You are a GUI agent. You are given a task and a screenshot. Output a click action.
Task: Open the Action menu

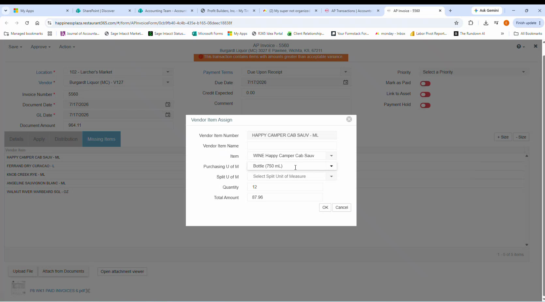pyautogui.click(x=67, y=47)
